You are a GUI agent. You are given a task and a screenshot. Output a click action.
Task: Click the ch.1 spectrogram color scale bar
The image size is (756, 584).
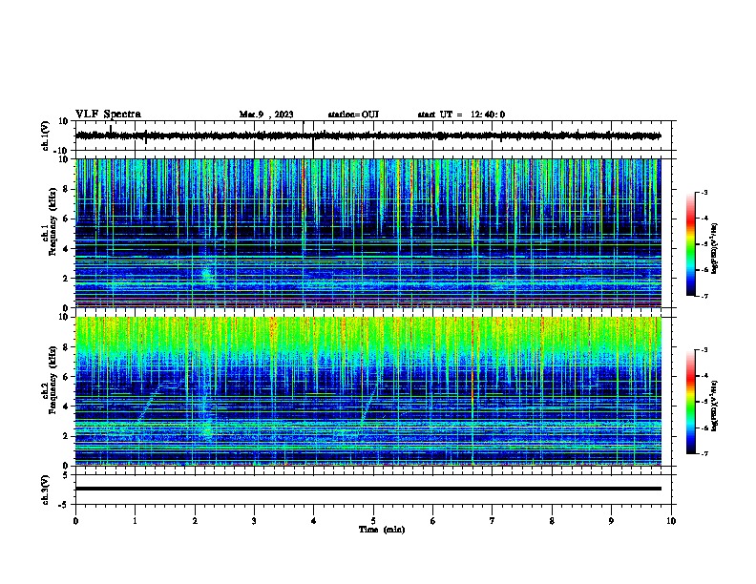691,244
